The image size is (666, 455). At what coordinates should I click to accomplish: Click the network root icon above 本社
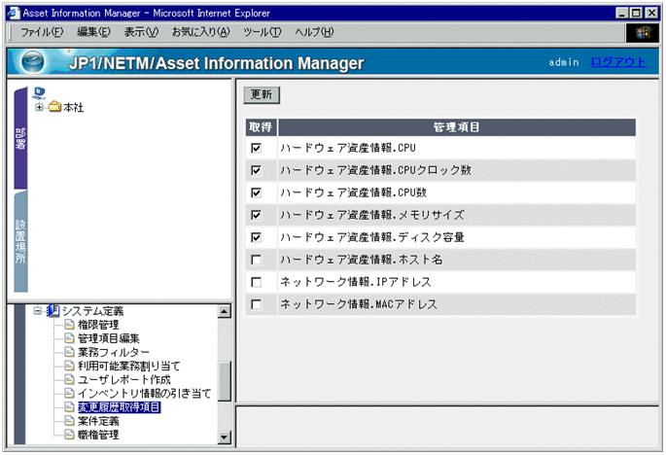(x=40, y=92)
